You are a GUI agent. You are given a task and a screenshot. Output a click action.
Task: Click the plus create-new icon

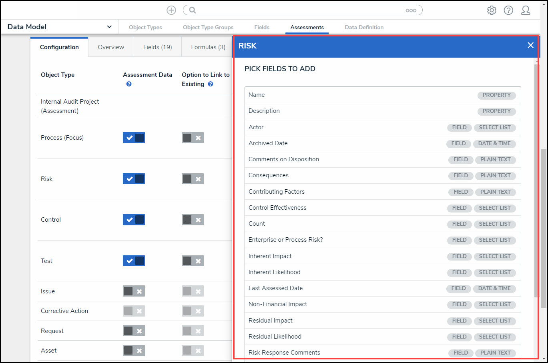coord(171,10)
